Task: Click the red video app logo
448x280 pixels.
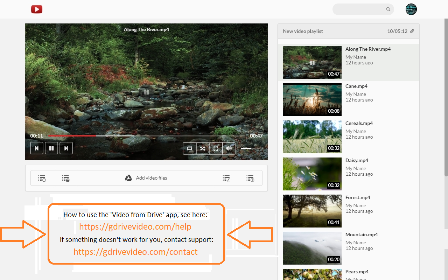Action: pyautogui.click(x=37, y=9)
